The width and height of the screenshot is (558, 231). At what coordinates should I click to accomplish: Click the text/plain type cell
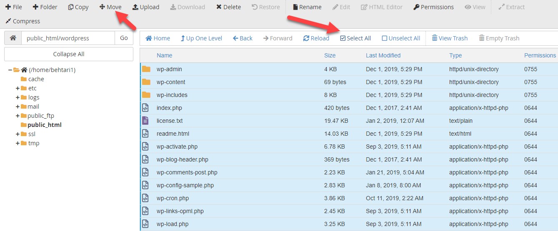(x=462, y=121)
